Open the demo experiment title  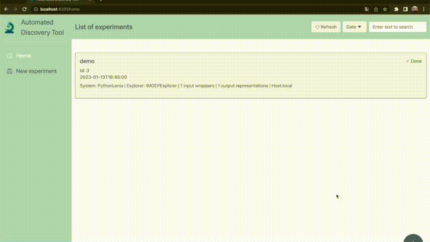(87, 61)
